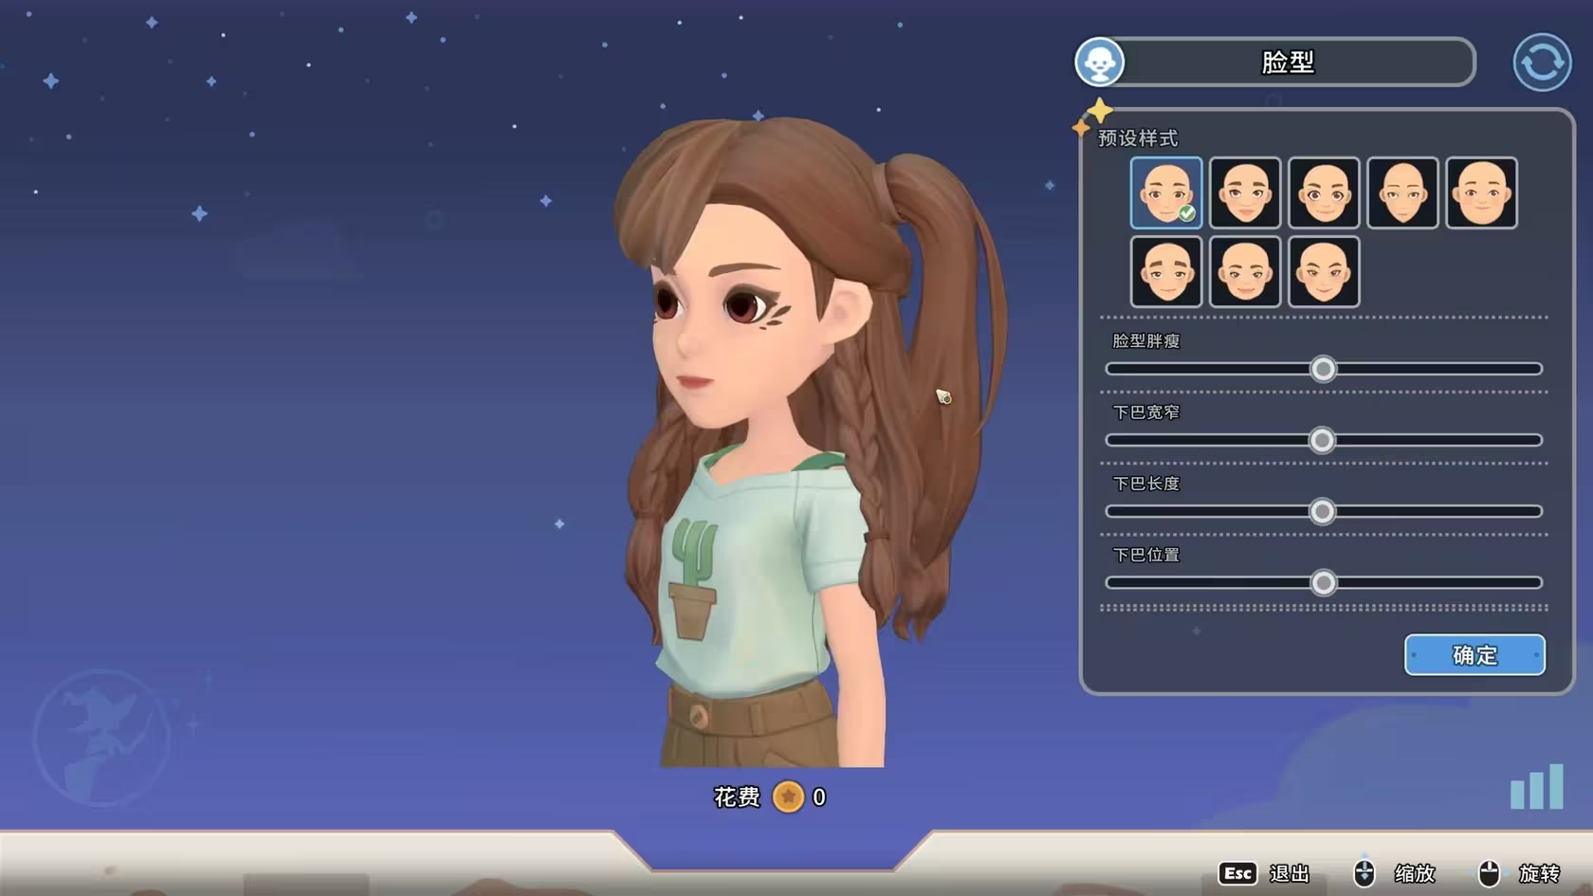Click the 下巴宽窄 slider handle

coord(1322,440)
